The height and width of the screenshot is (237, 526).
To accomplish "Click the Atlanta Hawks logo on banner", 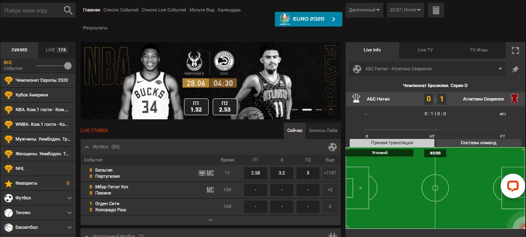I will pyautogui.click(x=224, y=61).
